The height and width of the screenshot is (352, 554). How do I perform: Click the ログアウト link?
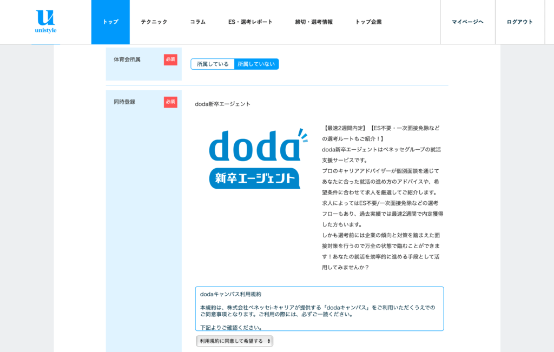pos(520,22)
